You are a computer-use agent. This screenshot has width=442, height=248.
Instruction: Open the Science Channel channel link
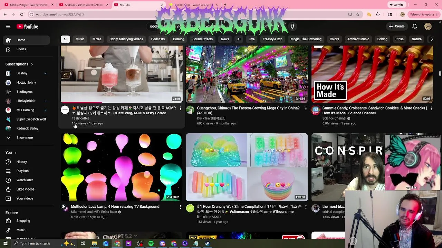[334, 118]
